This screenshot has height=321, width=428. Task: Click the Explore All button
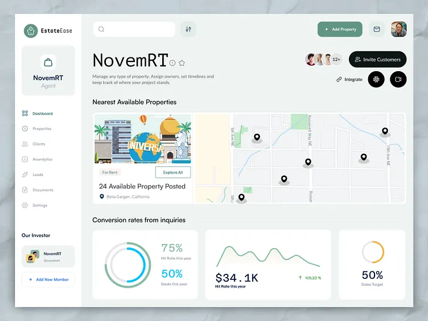pos(173,172)
